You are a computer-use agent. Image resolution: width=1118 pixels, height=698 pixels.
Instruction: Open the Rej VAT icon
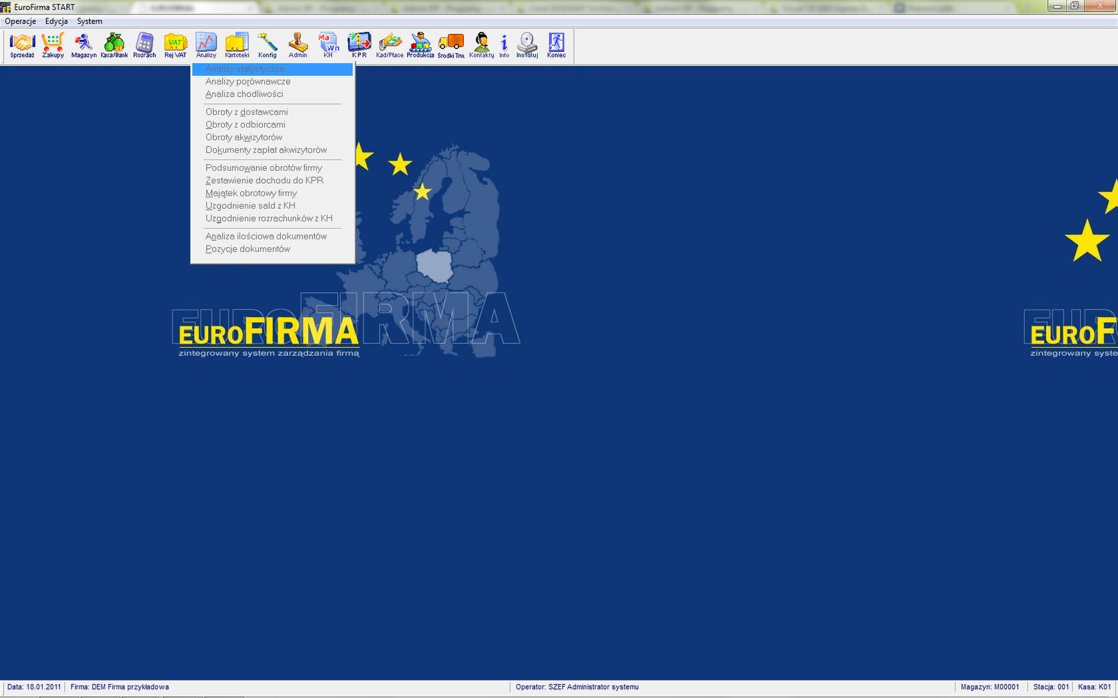(176, 45)
